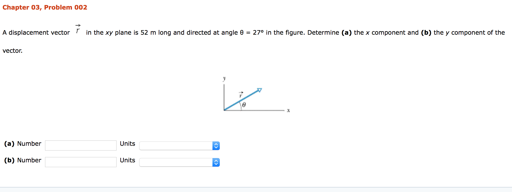Click the angle θ symbol in the diagram
The height and width of the screenshot is (192, 512).
[244, 105]
